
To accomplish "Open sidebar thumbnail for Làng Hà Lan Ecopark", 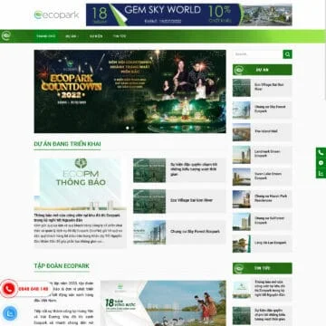I will click(x=242, y=244).
